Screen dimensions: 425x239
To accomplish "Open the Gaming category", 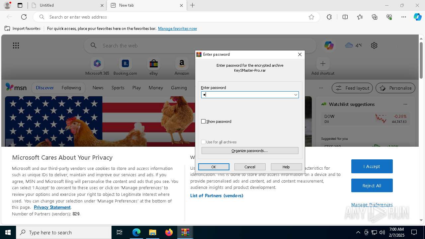I will pos(179,88).
